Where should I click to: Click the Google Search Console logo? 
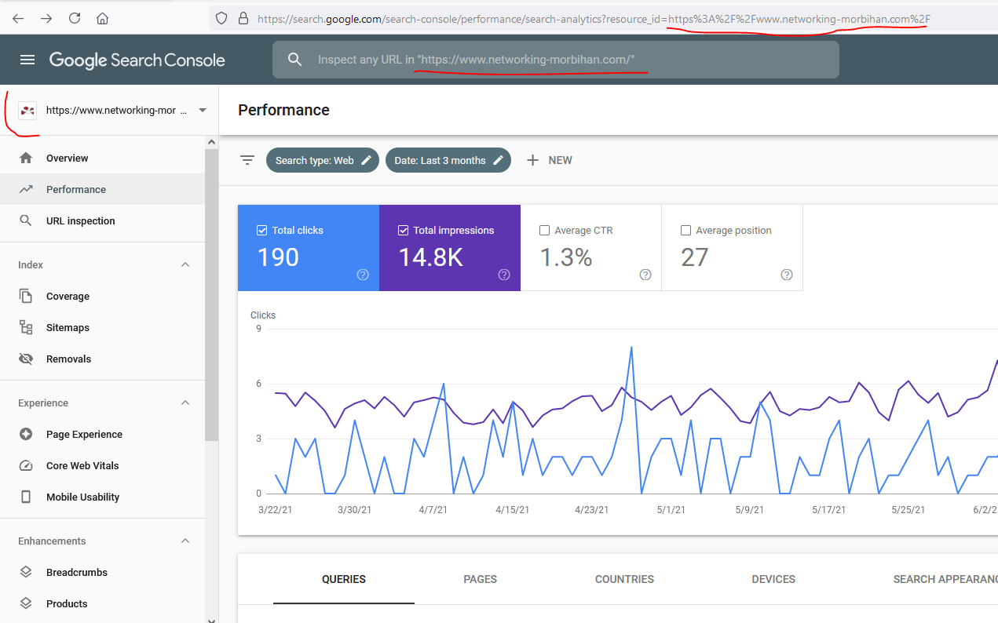[x=137, y=60]
